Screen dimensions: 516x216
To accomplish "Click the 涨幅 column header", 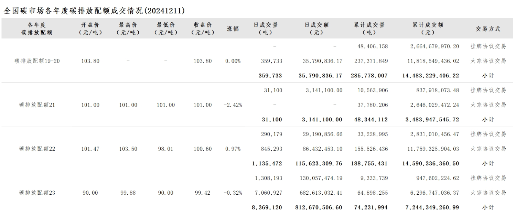I will pos(233,29).
